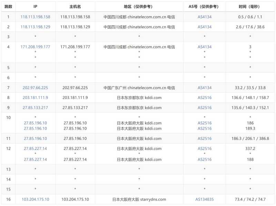Select IP link 171.208.199.177 on hop 4

coord(36,46)
